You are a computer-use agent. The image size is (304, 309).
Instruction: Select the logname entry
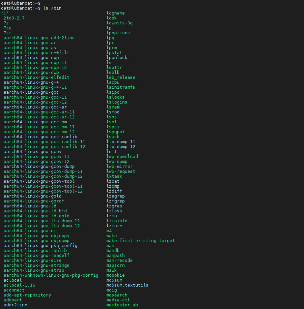[116, 13]
